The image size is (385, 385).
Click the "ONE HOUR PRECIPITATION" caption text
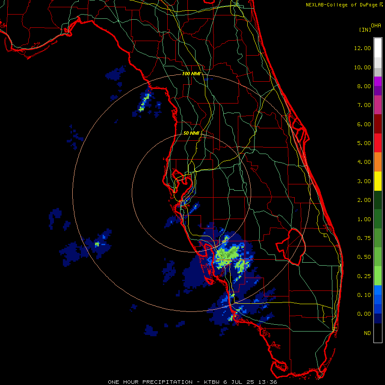point(150,382)
